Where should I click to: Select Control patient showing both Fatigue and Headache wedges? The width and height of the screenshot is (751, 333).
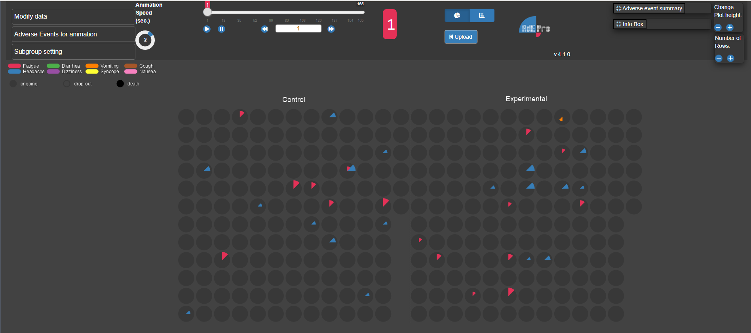(x=347, y=170)
